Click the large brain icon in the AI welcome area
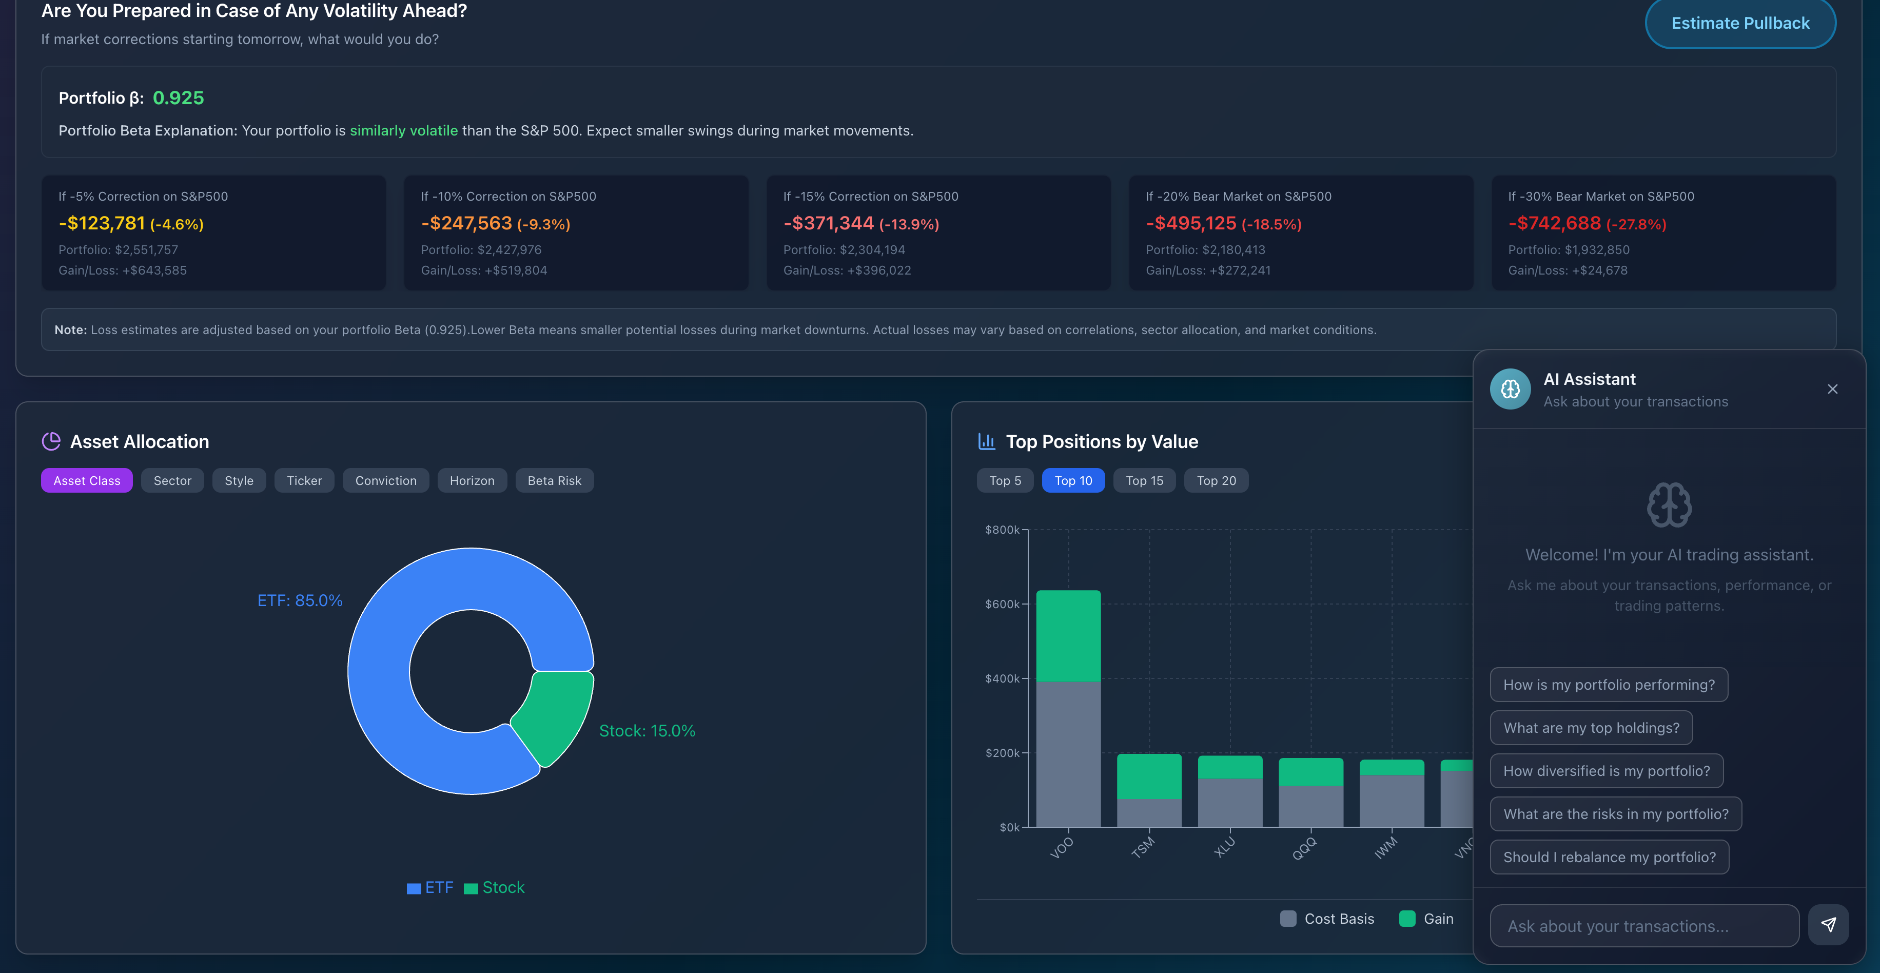The width and height of the screenshot is (1880, 973). coord(1669,505)
